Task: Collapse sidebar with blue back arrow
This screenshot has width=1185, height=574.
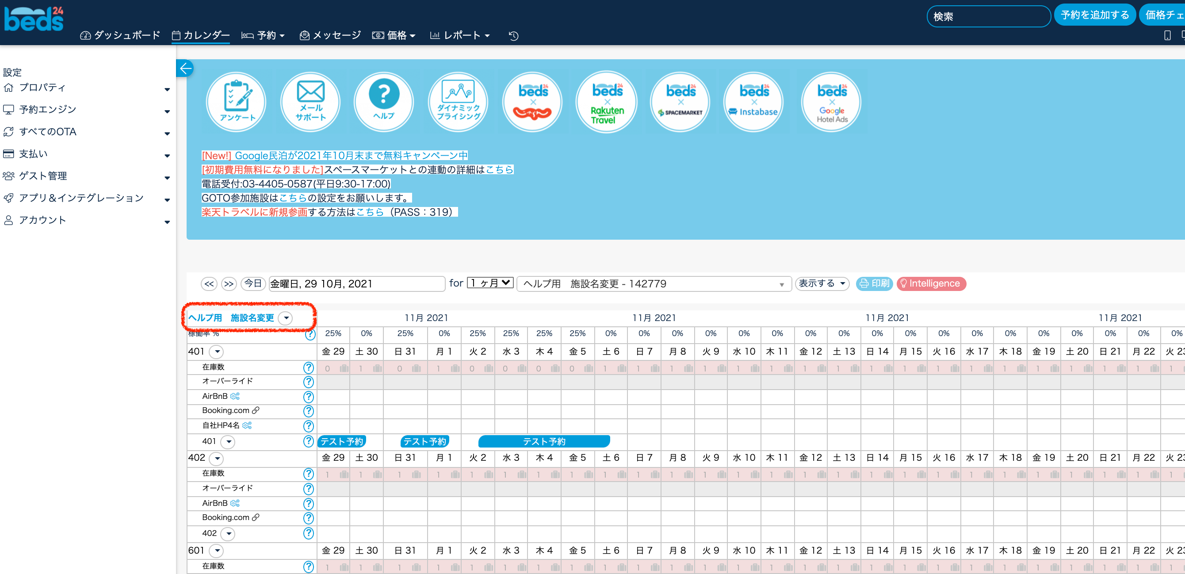Action: tap(185, 69)
